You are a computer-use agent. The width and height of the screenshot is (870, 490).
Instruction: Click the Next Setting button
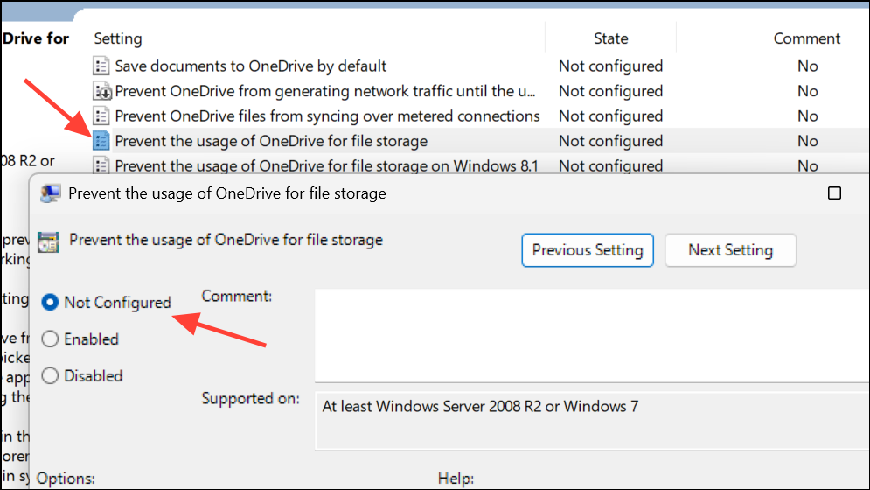[730, 250]
